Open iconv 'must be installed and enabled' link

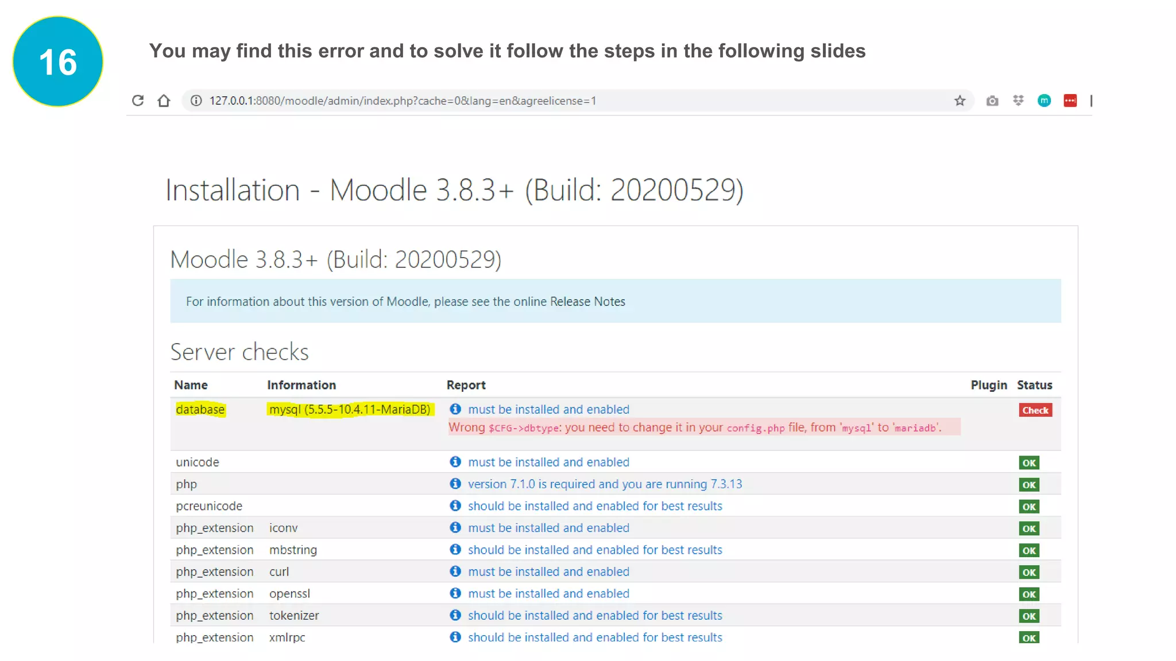548,528
